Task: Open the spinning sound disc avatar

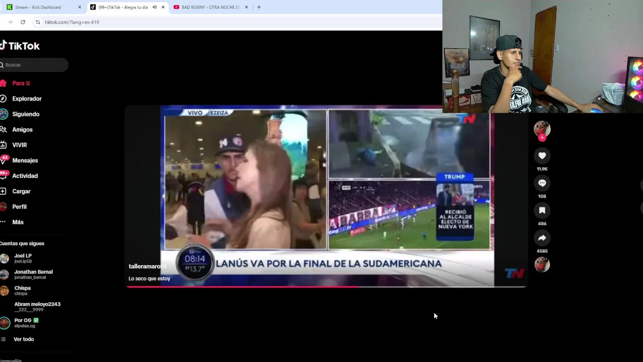Action: 542,264
